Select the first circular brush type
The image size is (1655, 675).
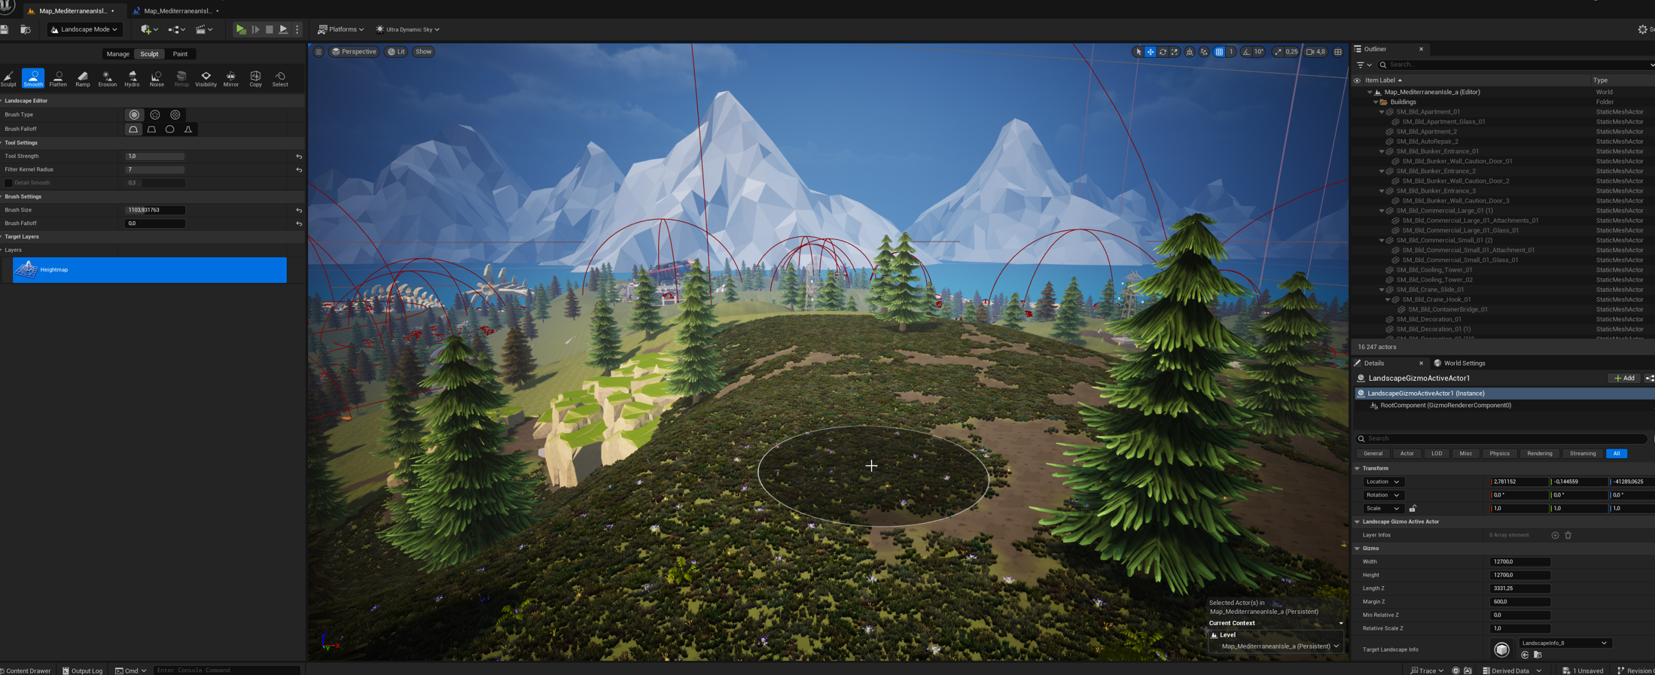pyautogui.click(x=134, y=115)
